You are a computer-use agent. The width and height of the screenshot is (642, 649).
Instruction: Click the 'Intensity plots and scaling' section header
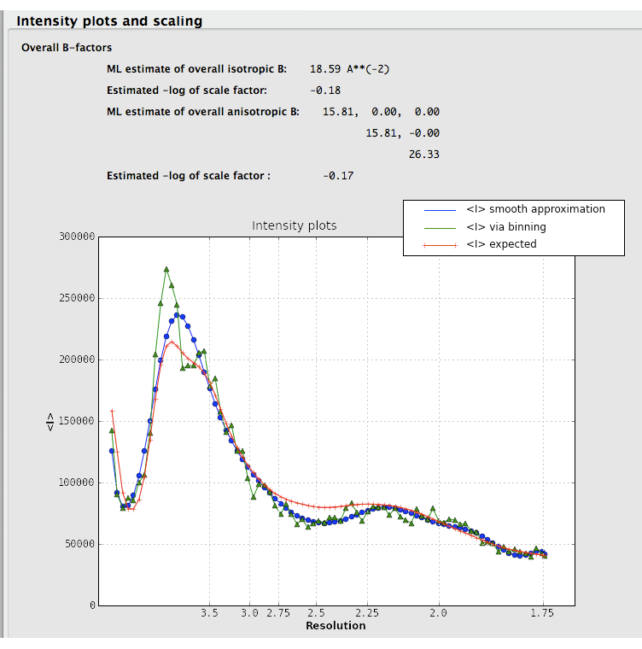click(109, 20)
